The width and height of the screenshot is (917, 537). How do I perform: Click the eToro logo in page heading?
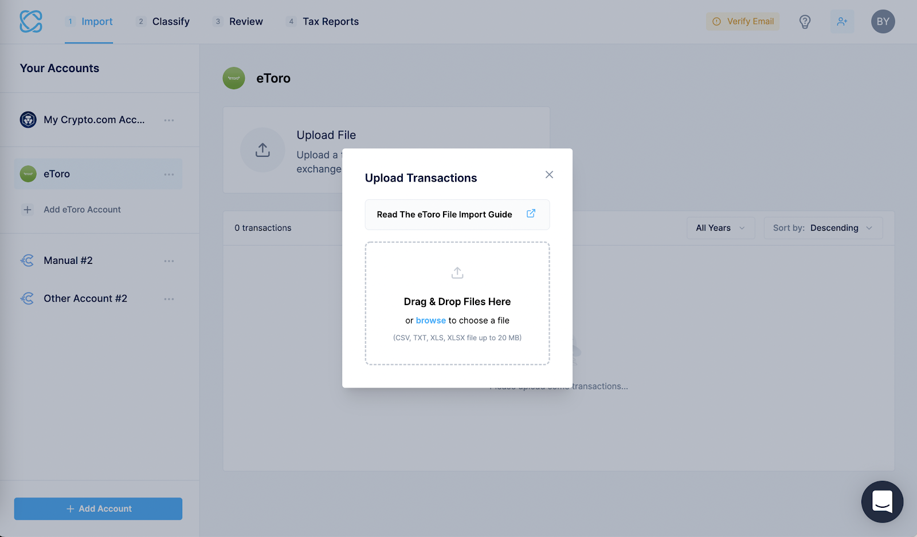(x=234, y=78)
